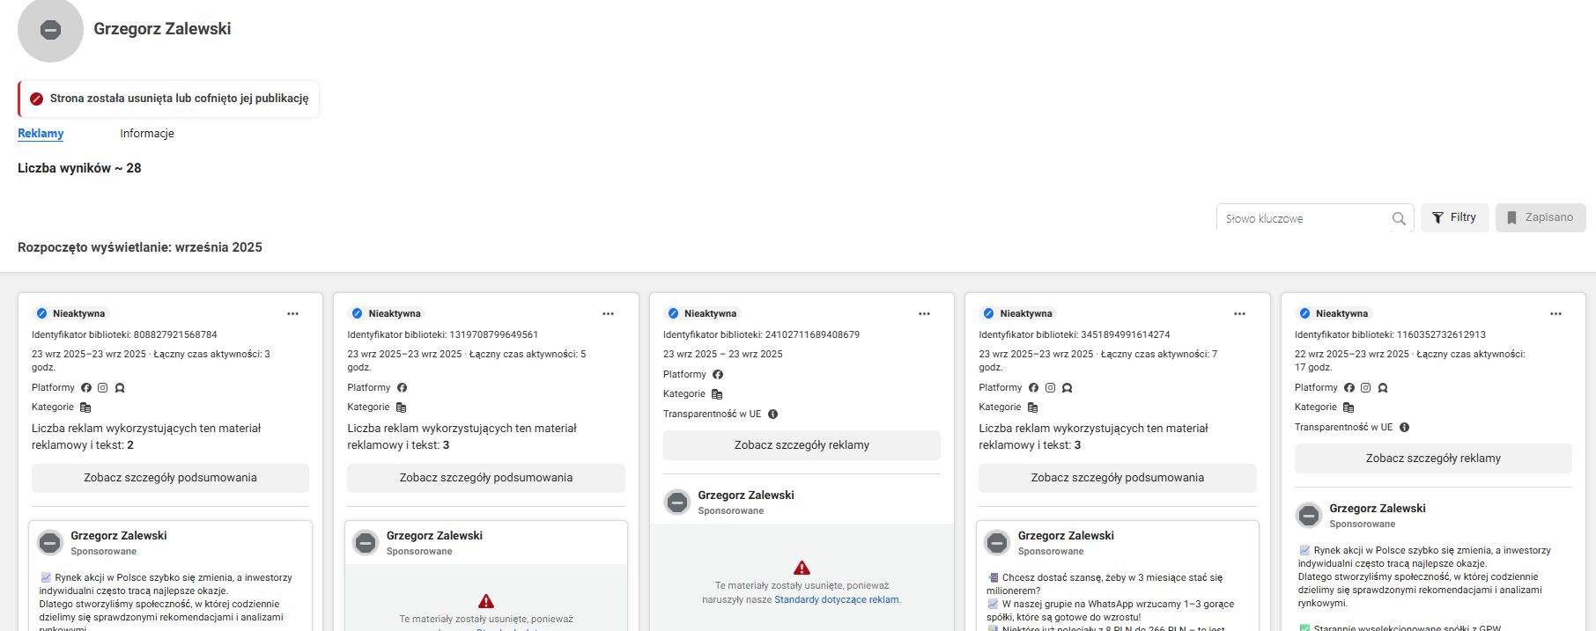The height and width of the screenshot is (631, 1596).
Task: Open summary details for ad 808827921568784
Action: click(170, 478)
